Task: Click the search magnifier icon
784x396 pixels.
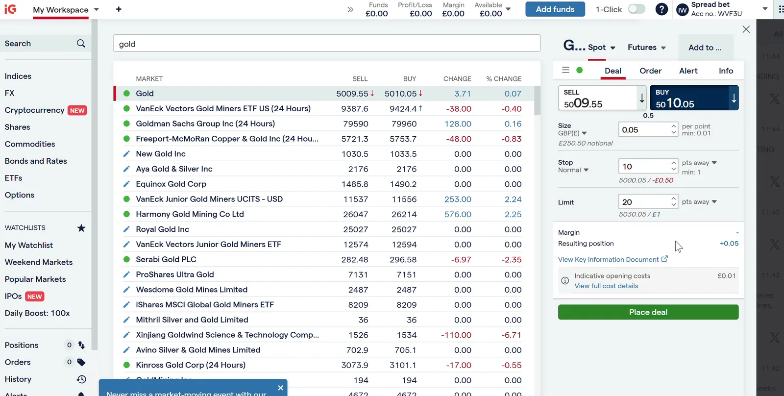Action: click(81, 44)
